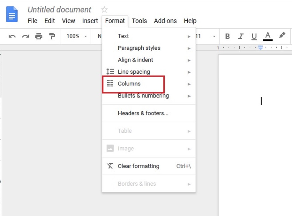Toggle Italic formatting
The width and height of the screenshot is (292, 216).
coord(241,36)
